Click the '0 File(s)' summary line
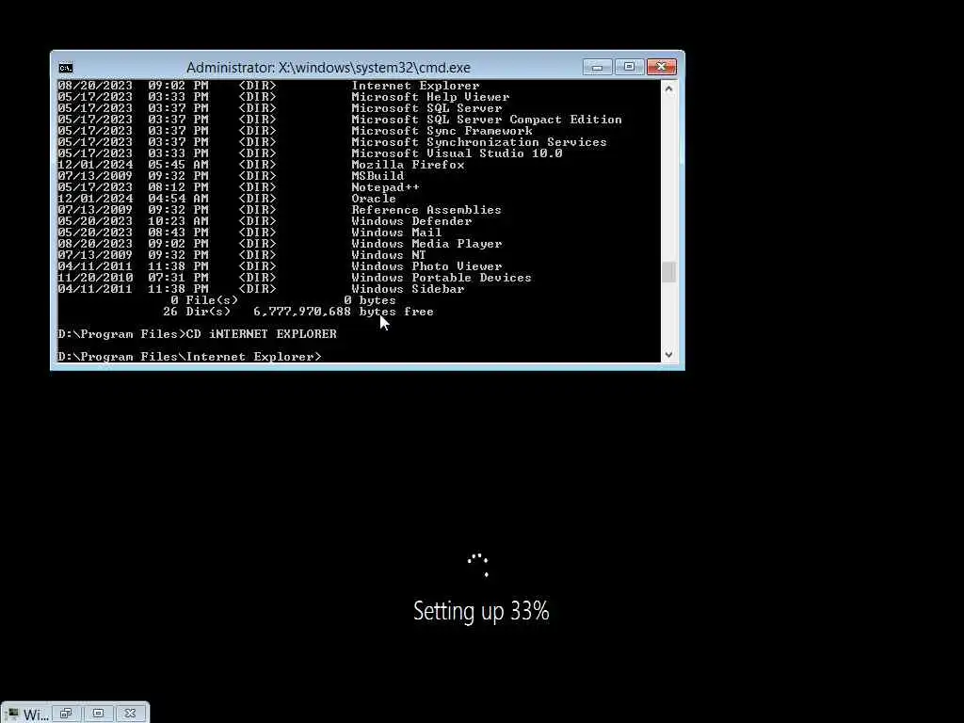This screenshot has height=723, width=964. [x=283, y=300]
